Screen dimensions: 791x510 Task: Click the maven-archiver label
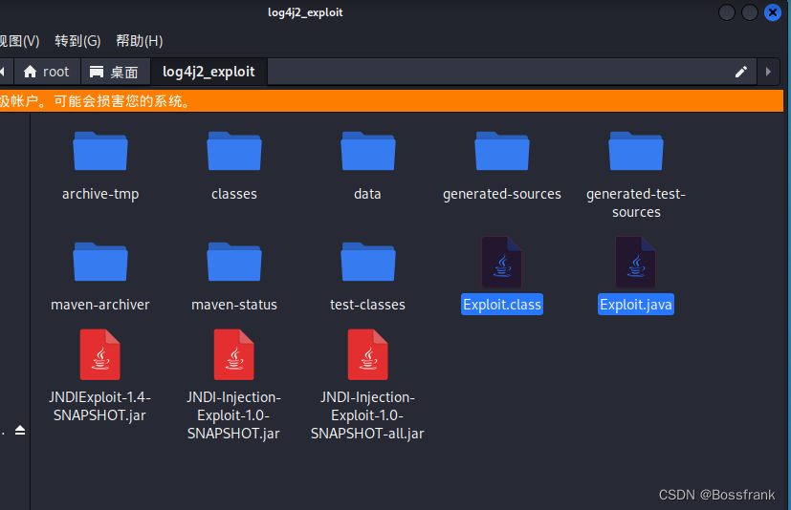[100, 305]
